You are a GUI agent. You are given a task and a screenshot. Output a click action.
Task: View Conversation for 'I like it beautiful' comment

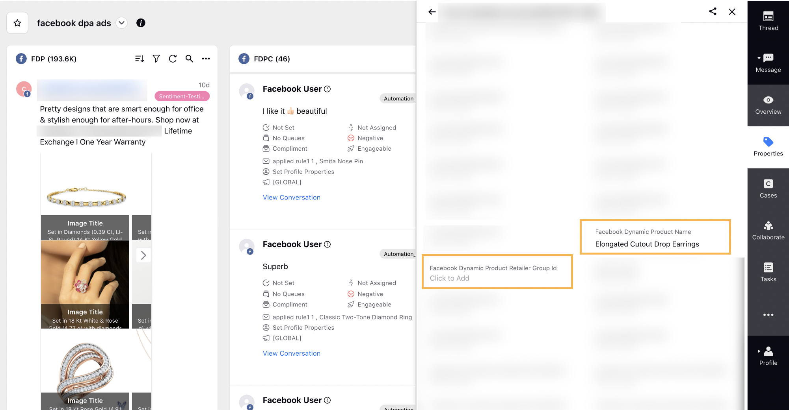click(x=291, y=198)
